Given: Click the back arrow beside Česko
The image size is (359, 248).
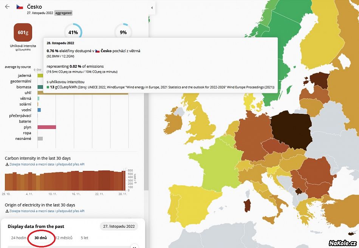Looking at the screenshot, I should click(7, 7).
